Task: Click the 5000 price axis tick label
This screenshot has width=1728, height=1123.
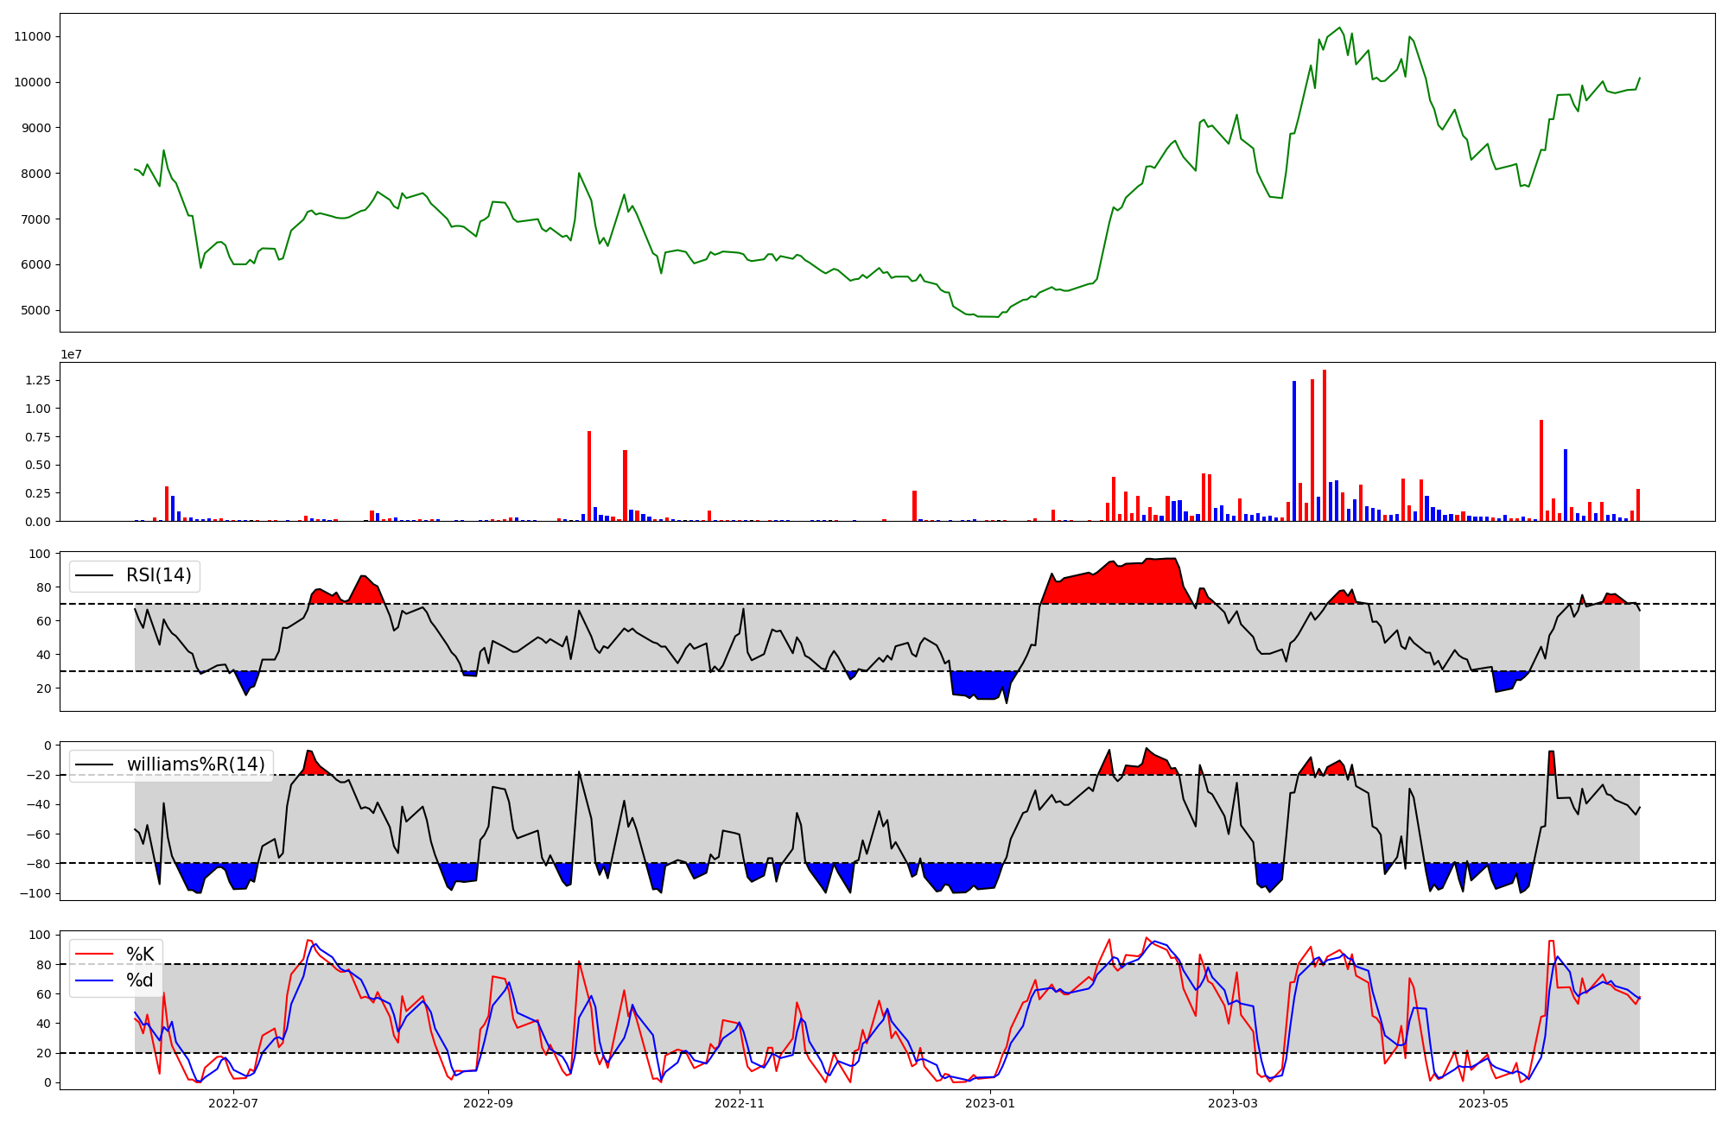Action: click(x=35, y=310)
